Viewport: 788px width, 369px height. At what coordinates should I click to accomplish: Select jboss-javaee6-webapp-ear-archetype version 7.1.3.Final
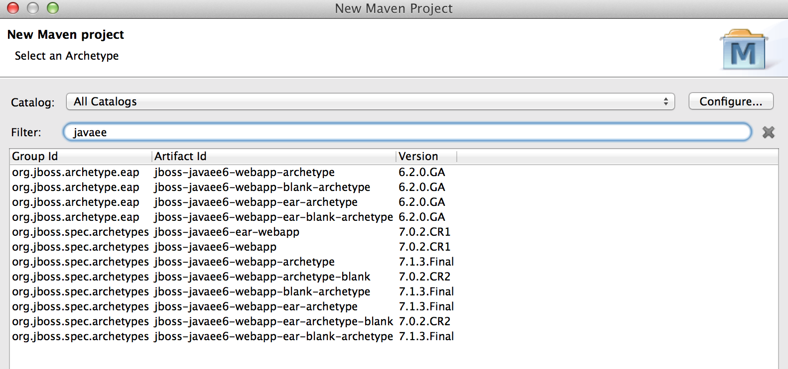tap(394, 306)
